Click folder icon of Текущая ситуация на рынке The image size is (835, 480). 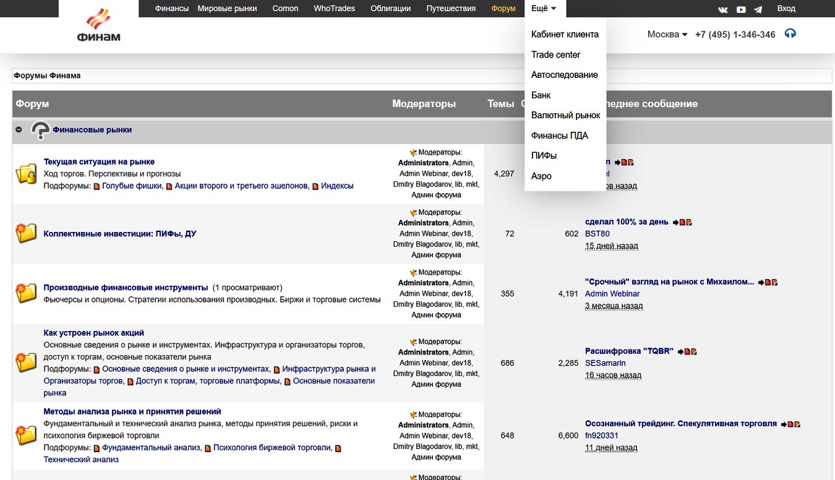click(x=26, y=174)
